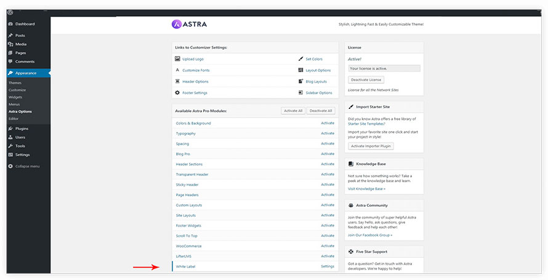The width and height of the screenshot is (548, 280).
Task: Click the Layout Options grid icon
Action: coord(301,70)
